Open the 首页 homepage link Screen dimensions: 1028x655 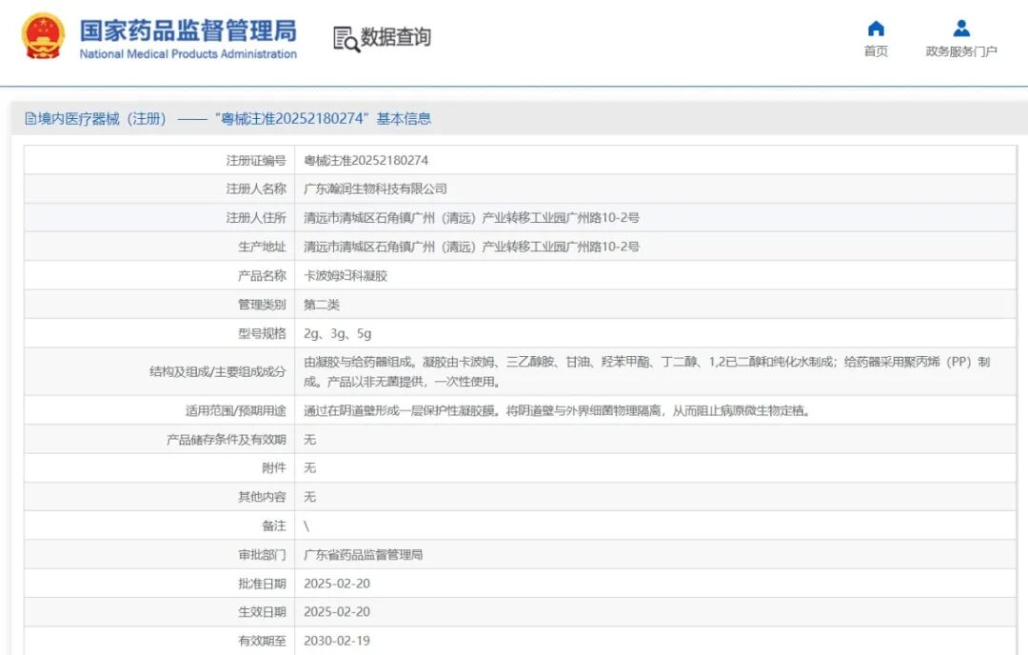(875, 51)
